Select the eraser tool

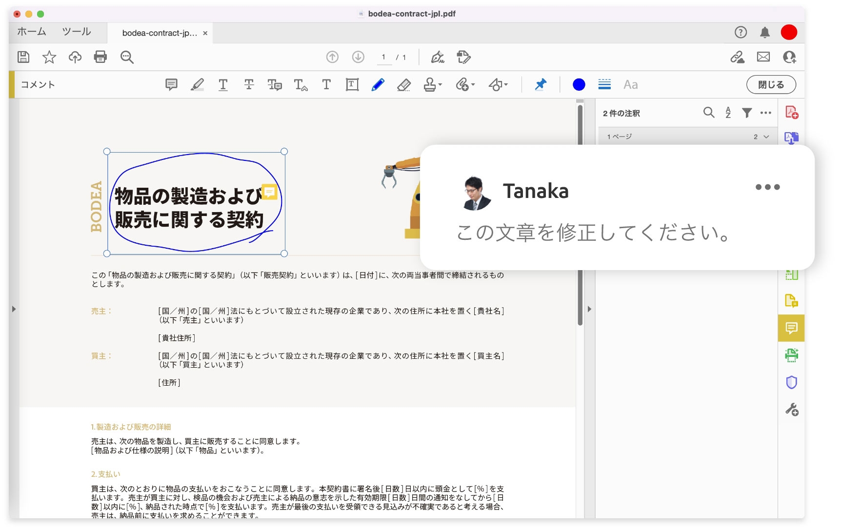click(403, 85)
